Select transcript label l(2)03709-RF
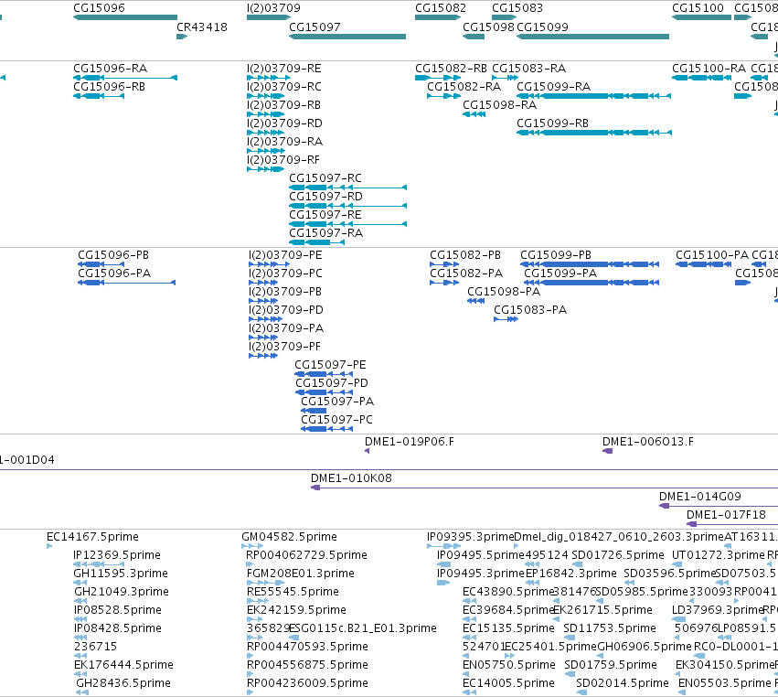This screenshot has width=778, height=697. (x=283, y=160)
